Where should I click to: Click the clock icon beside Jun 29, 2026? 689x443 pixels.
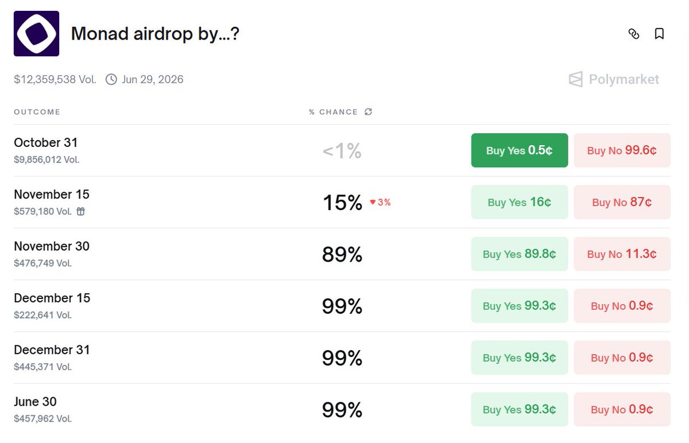[111, 79]
